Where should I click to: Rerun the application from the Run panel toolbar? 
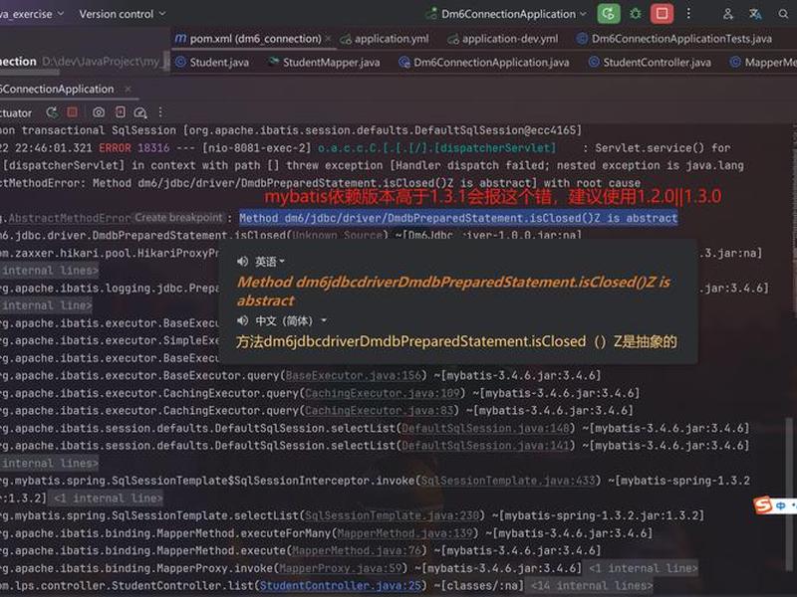52,112
